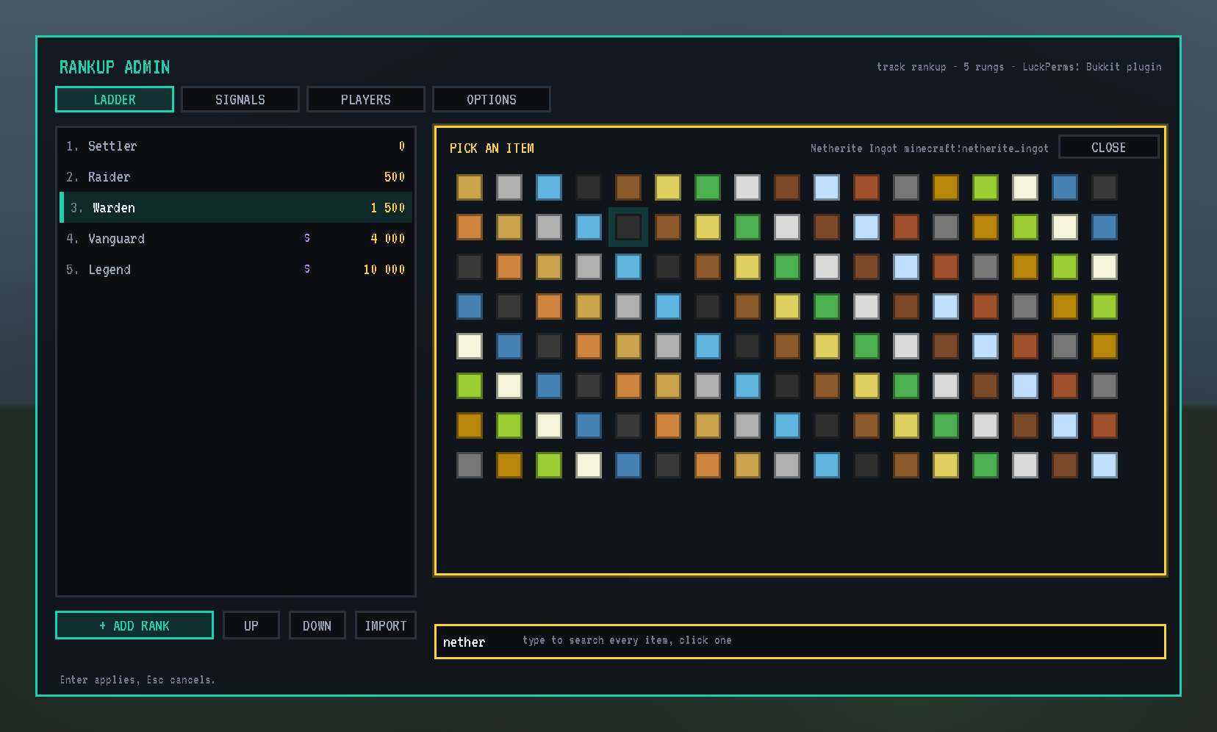Pick the blue tile ending the second grid row
The width and height of the screenshot is (1217, 732).
coord(1105,227)
